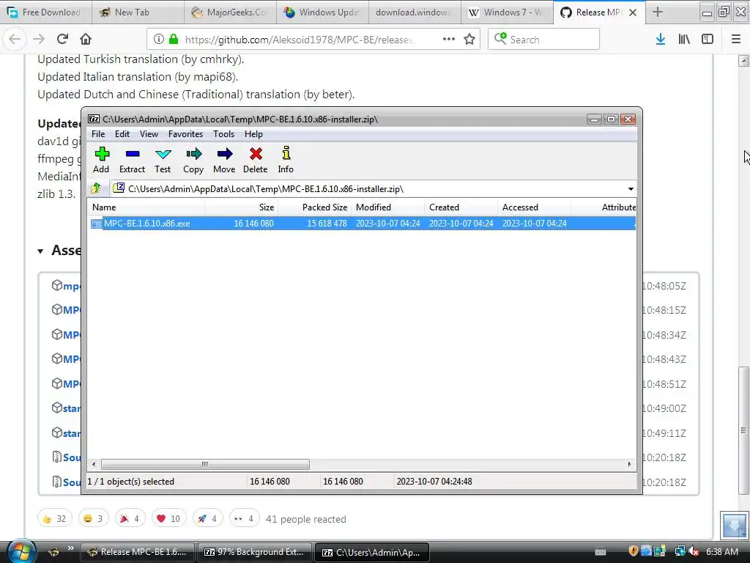Switch to the download.windows browser tab
The image size is (750, 563).
tap(415, 12)
